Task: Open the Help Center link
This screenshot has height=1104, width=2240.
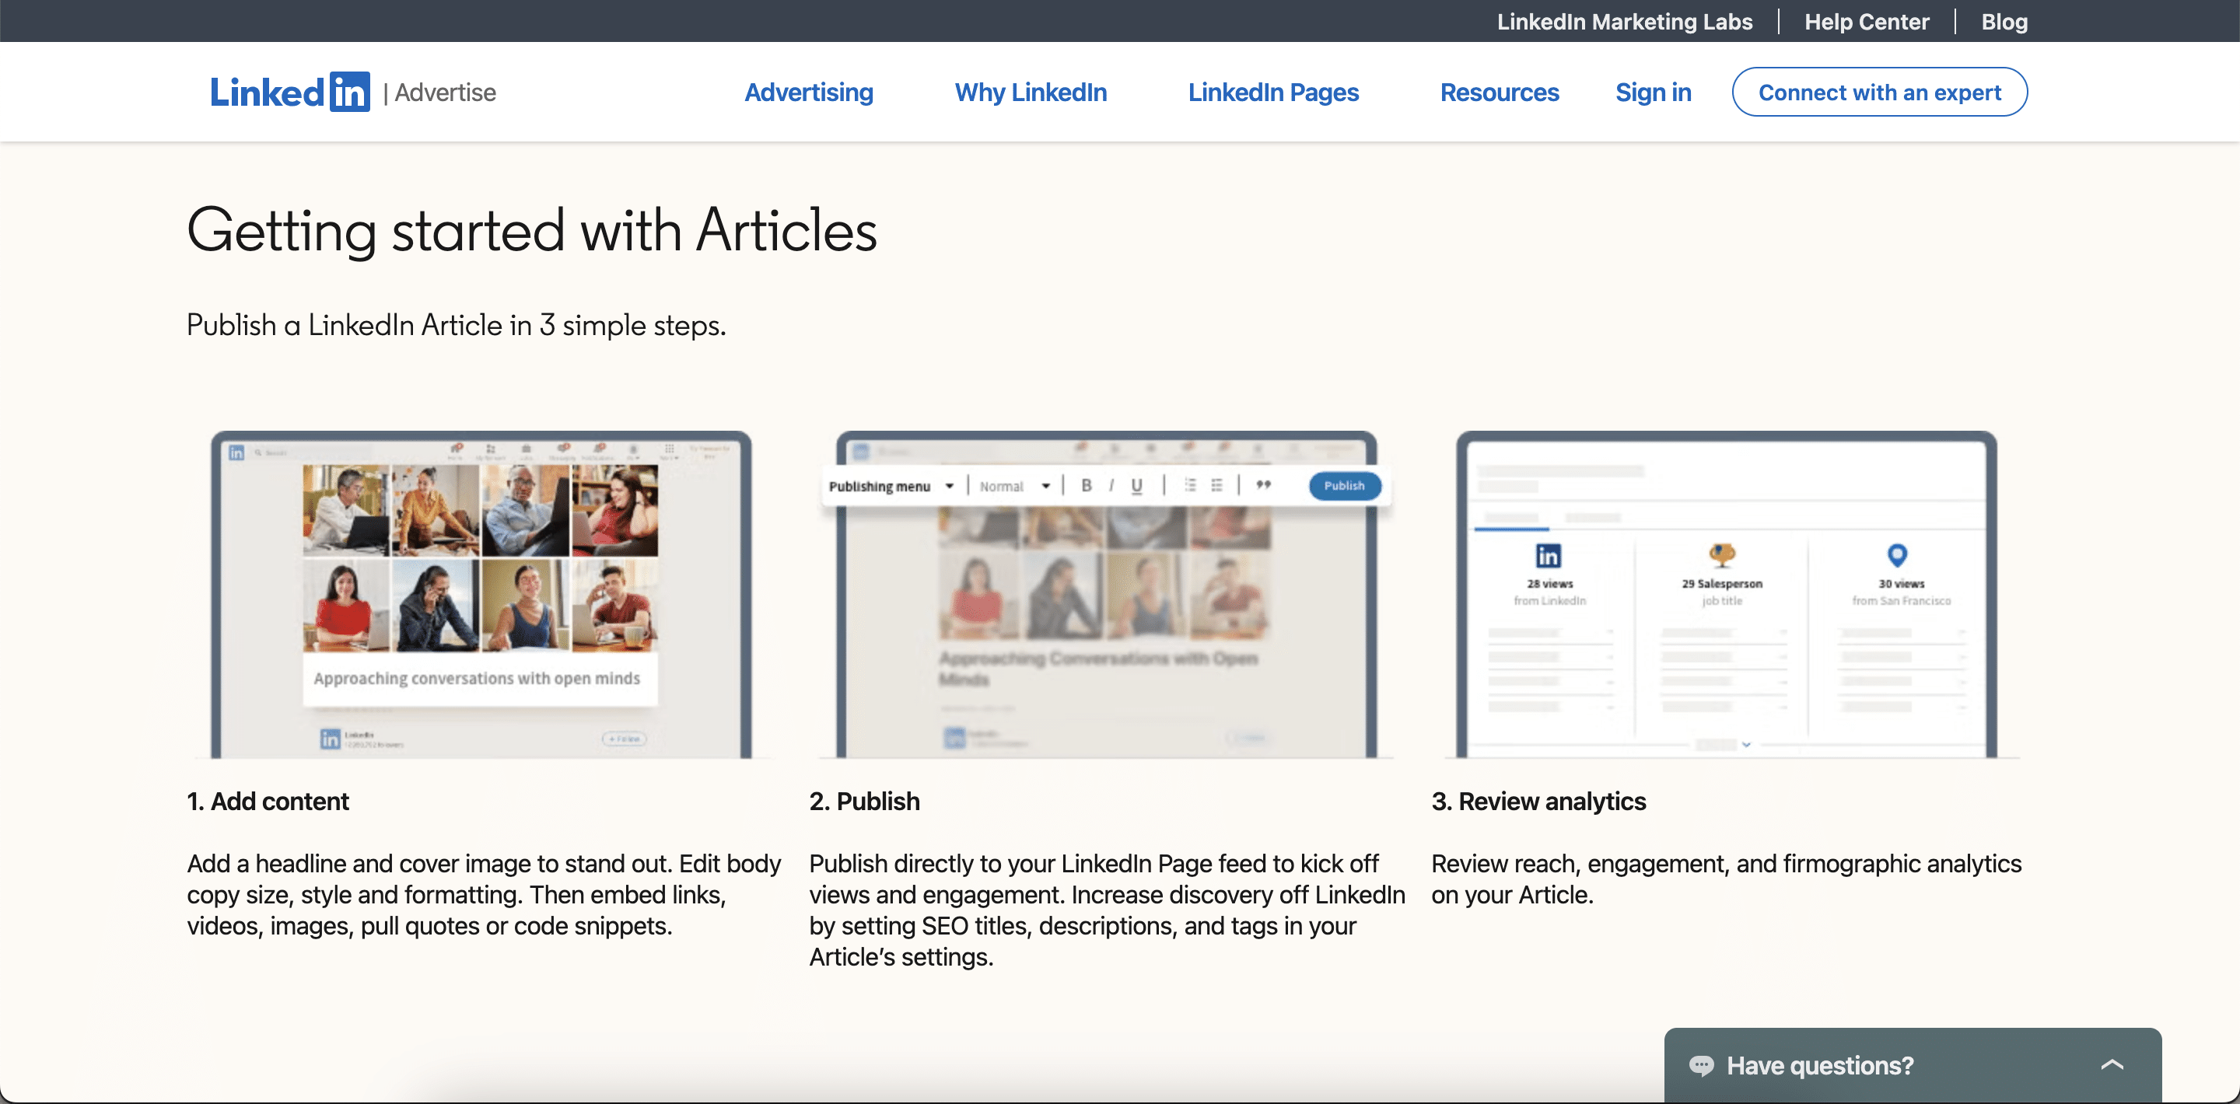Action: (x=1866, y=21)
